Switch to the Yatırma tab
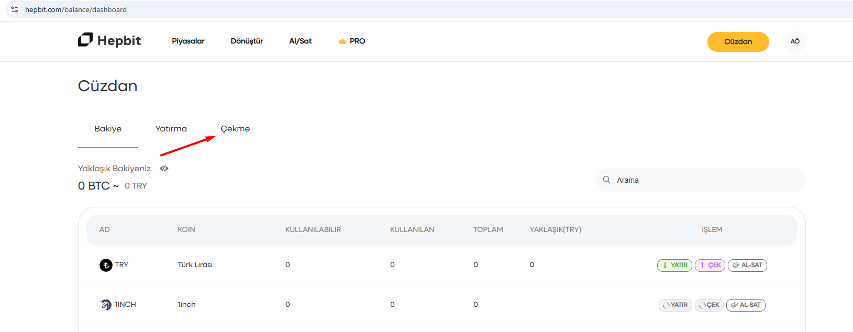Viewport: 853px width, 332px height. 171,129
